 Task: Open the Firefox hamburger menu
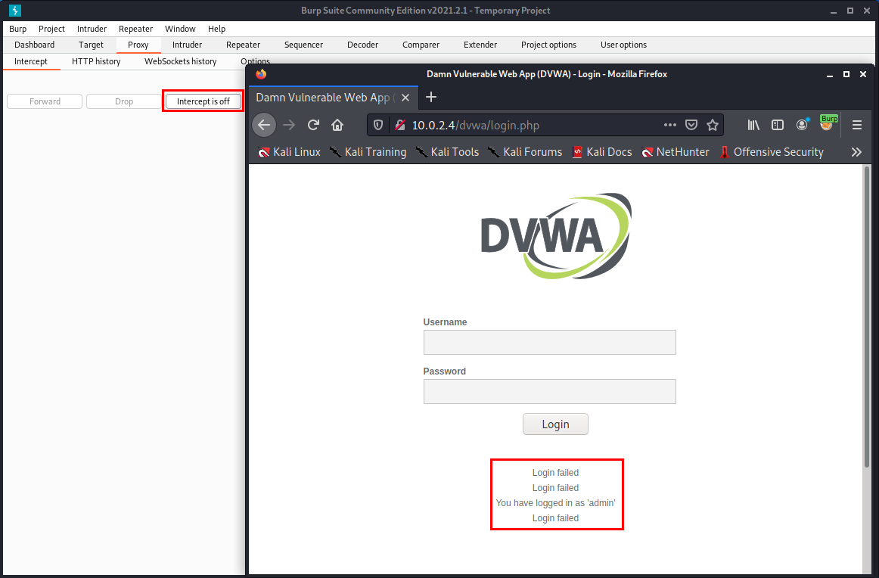pos(857,125)
